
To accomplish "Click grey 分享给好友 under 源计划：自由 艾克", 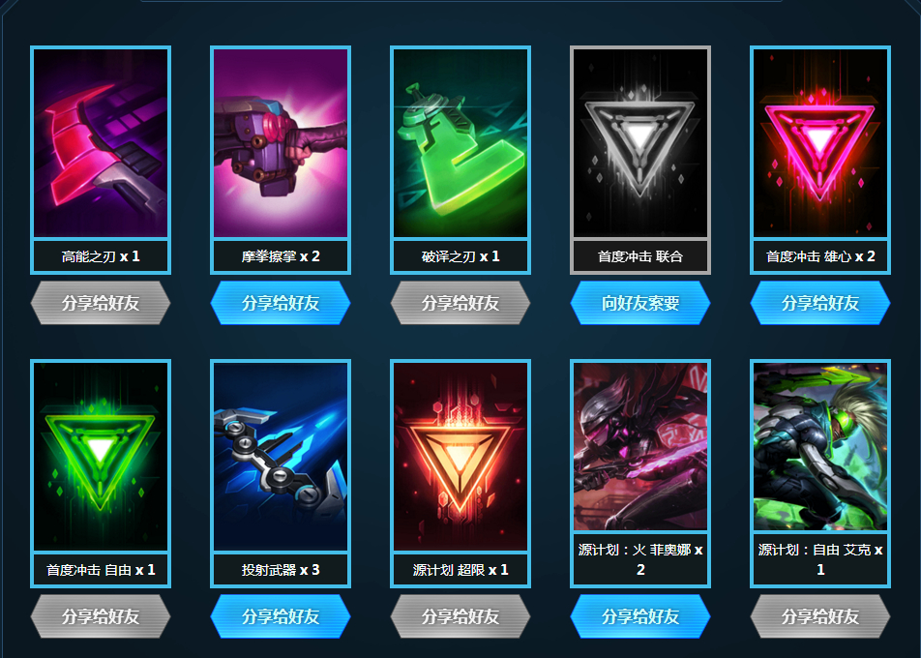I will pyautogui.click(x=820, y=616).
